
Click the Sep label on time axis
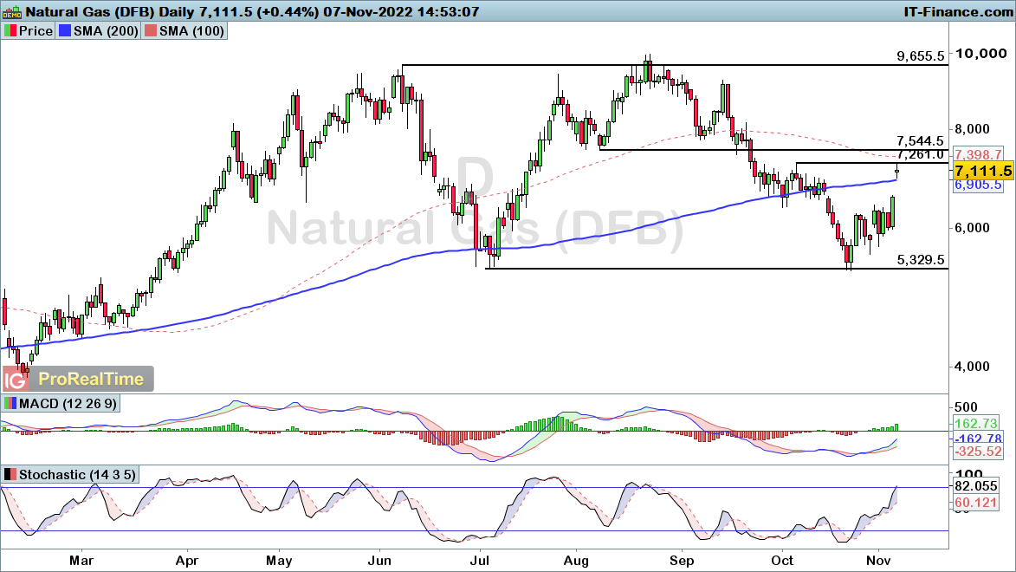[x=682, y=561]
